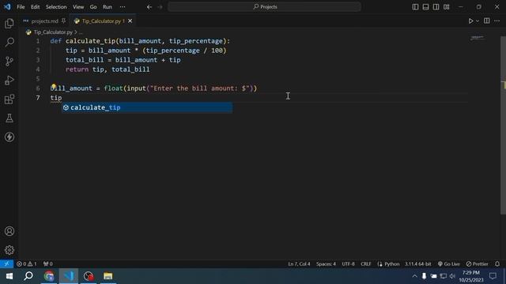The image size is (506, 284).
Task: Open the Search view in activity bar
Action: (9, 42)
